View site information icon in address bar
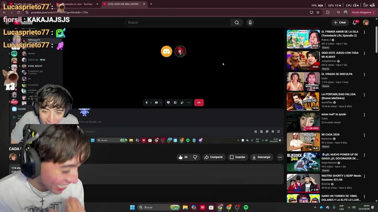 pyautogui.click(x=27, y=12)
